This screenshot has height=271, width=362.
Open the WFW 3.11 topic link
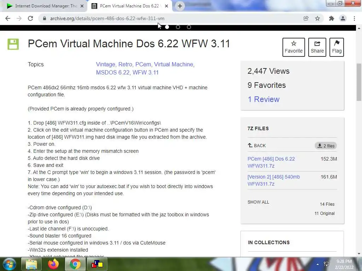click(x=145, y=72)
